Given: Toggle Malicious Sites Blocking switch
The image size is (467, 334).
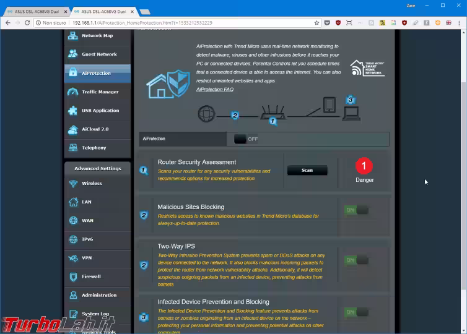Looking at the screenshot, I should coord(356,210).
